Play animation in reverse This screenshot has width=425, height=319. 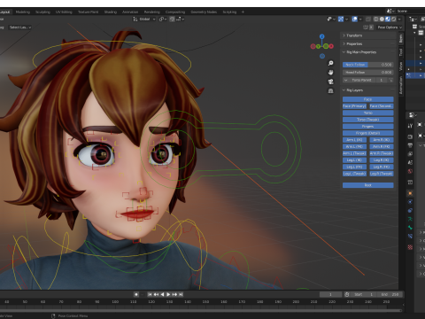pos(162,294)
